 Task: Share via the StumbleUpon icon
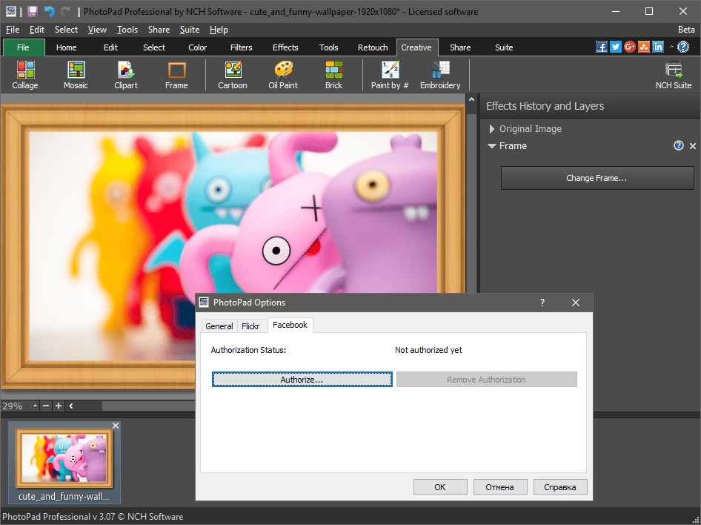coord(644,47)
